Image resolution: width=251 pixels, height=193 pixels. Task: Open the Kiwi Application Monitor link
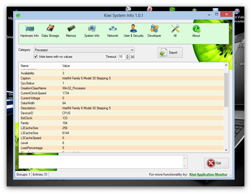coord(208,174)
